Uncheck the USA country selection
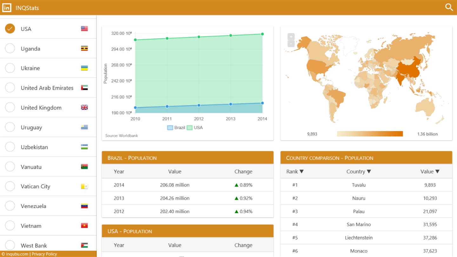This screenshot has width=457, height=257. (x=10, y=29)
